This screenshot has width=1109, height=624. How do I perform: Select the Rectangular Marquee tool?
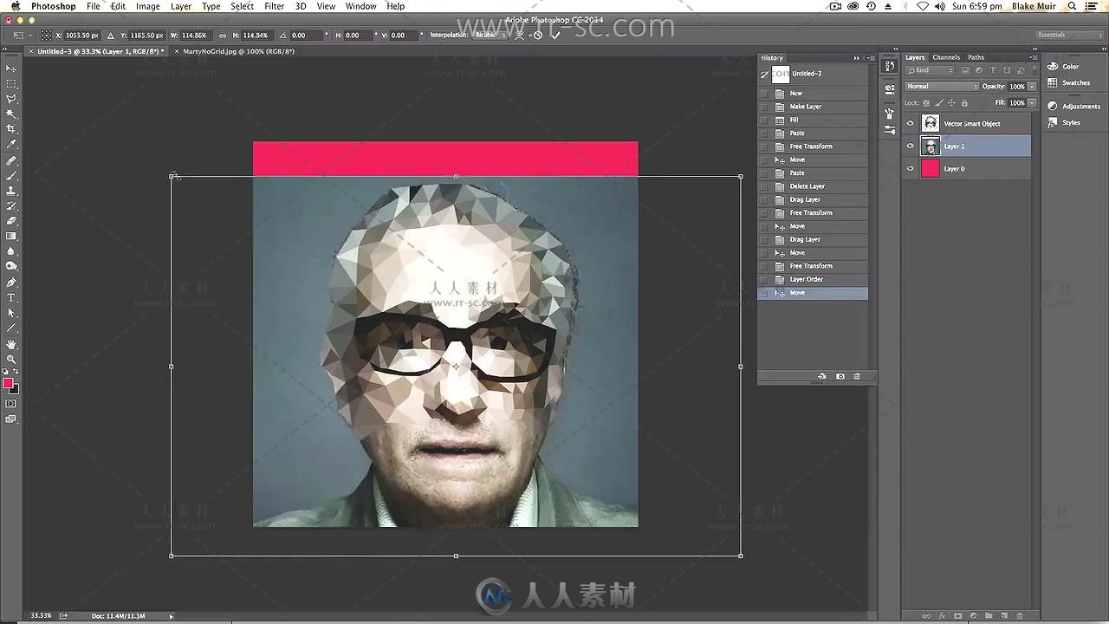click(x=11, y=84)
